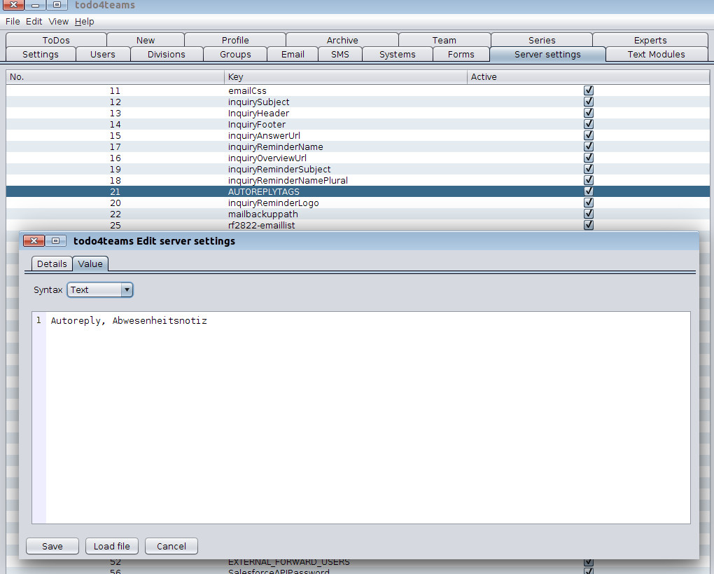
Task: Uncheck Active for InquiryHeader
Action: point(589,113)
